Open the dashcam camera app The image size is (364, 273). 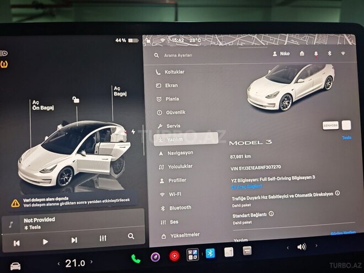coord(156,257)
